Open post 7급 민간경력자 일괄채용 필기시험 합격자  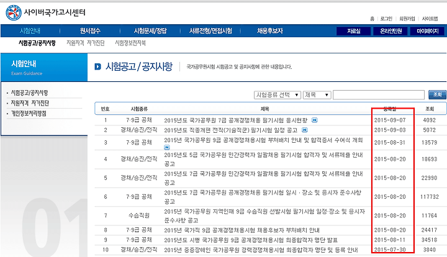[263, 178]
